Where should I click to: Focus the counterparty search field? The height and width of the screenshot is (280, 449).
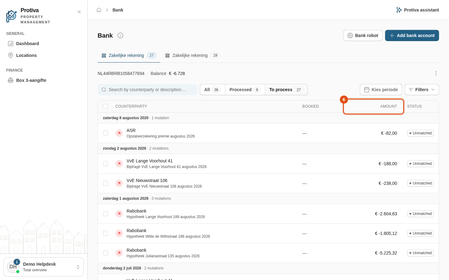(x=147, y=90)
